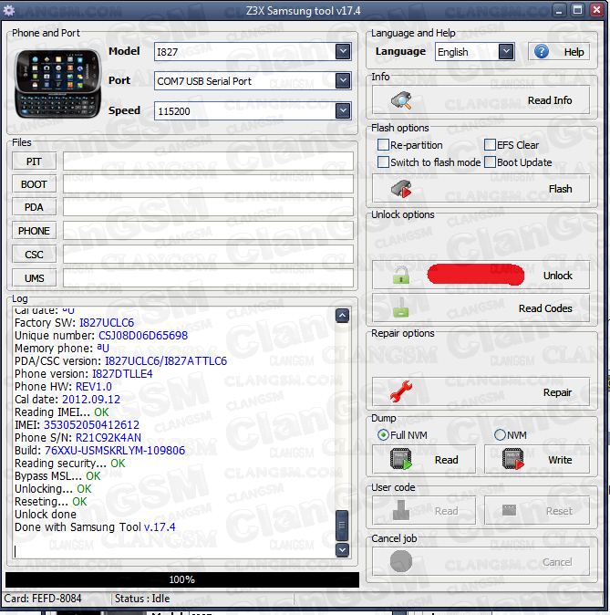Click the UMS file path field
Viewport: 610px width, 615px height.
click(x=208, y=278)
